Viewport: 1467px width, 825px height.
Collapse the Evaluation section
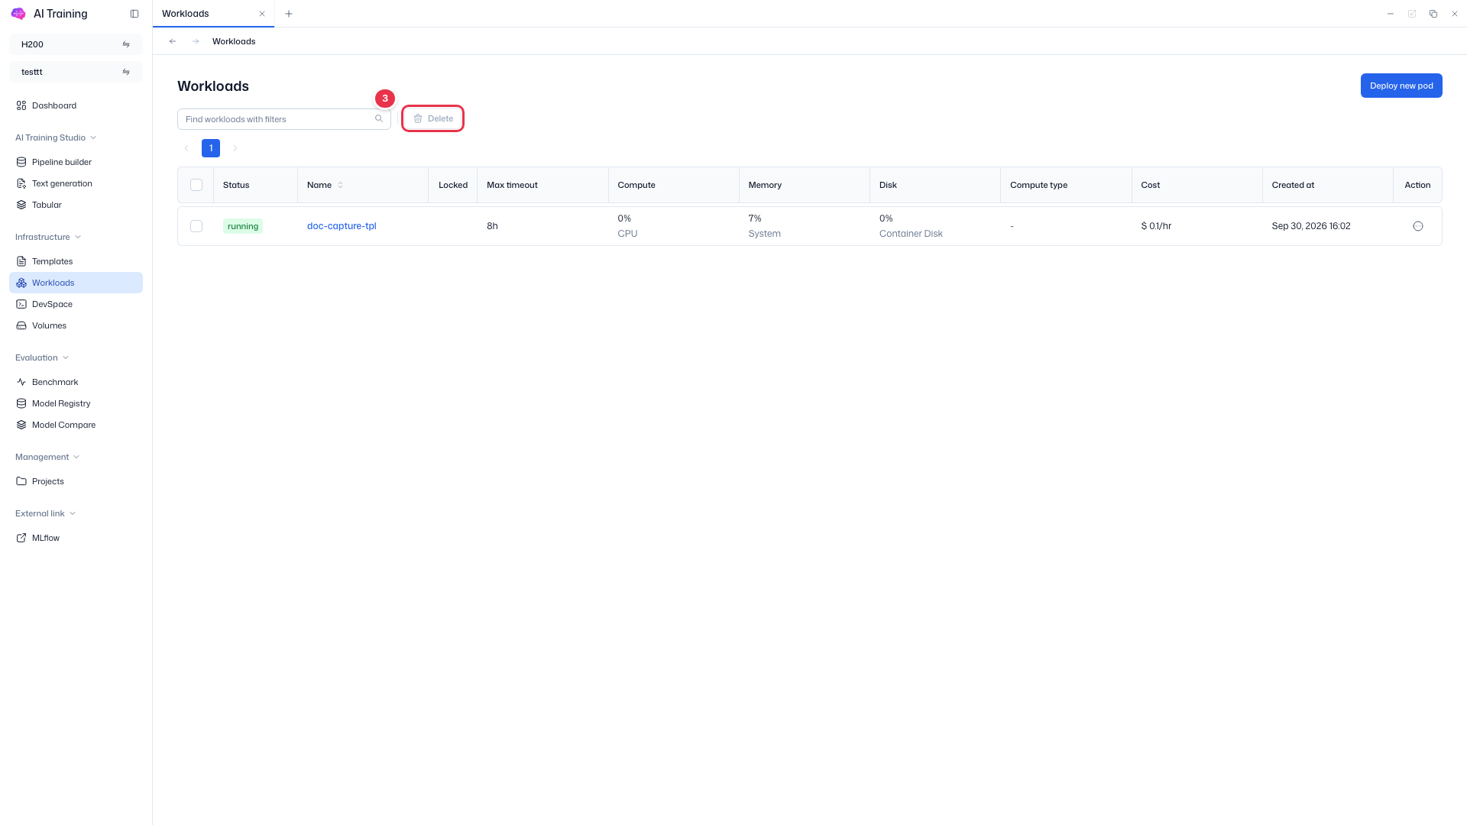(42, 357)
